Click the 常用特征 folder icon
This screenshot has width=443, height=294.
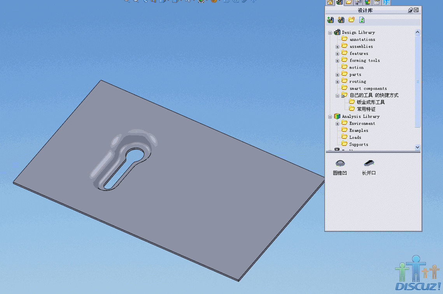coord(352,109)
